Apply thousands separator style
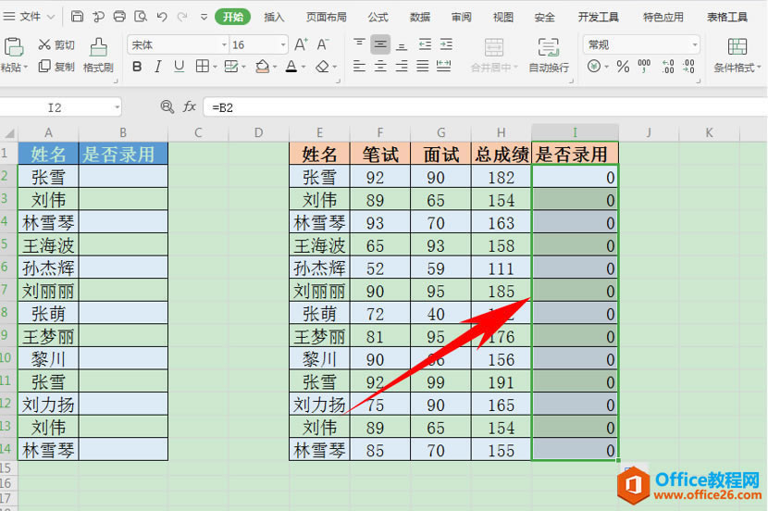The width and height of the screenshot is (768, 511). pyautogui.click(x=644, y=66)
